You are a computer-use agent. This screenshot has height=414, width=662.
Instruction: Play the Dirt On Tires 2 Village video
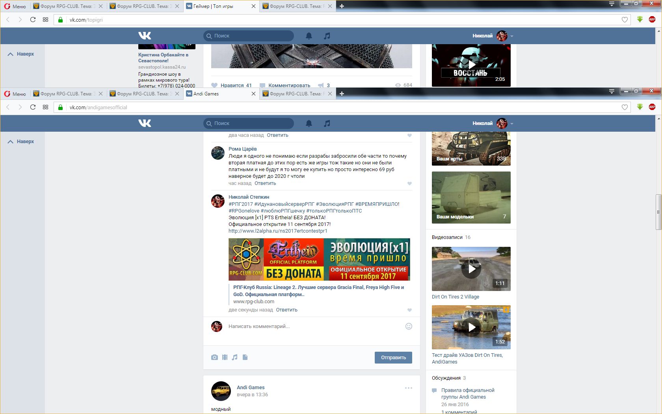471,269
